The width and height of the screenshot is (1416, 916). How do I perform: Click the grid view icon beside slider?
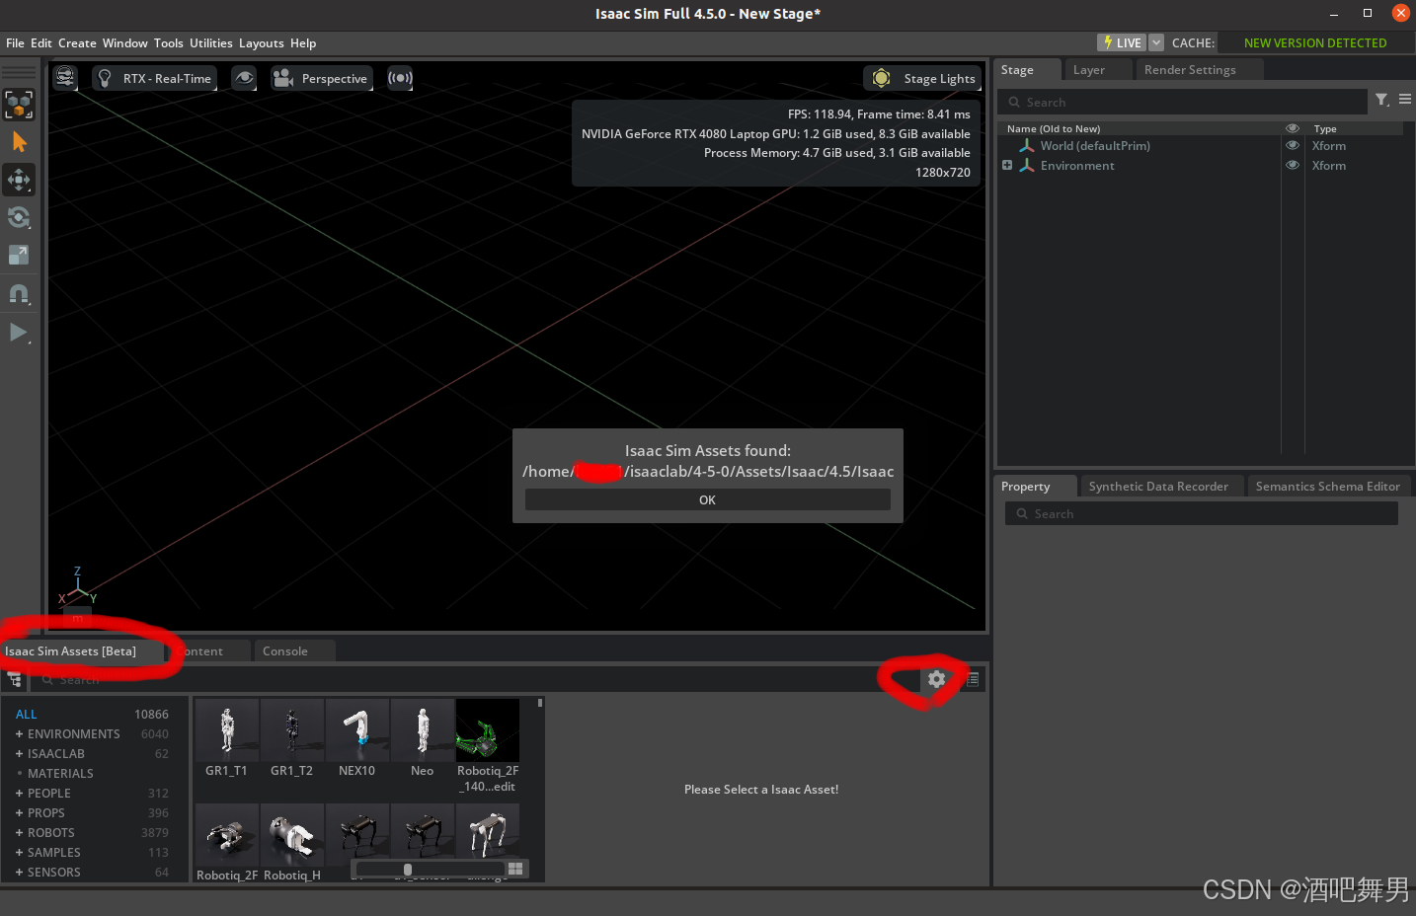coord(515,869)
